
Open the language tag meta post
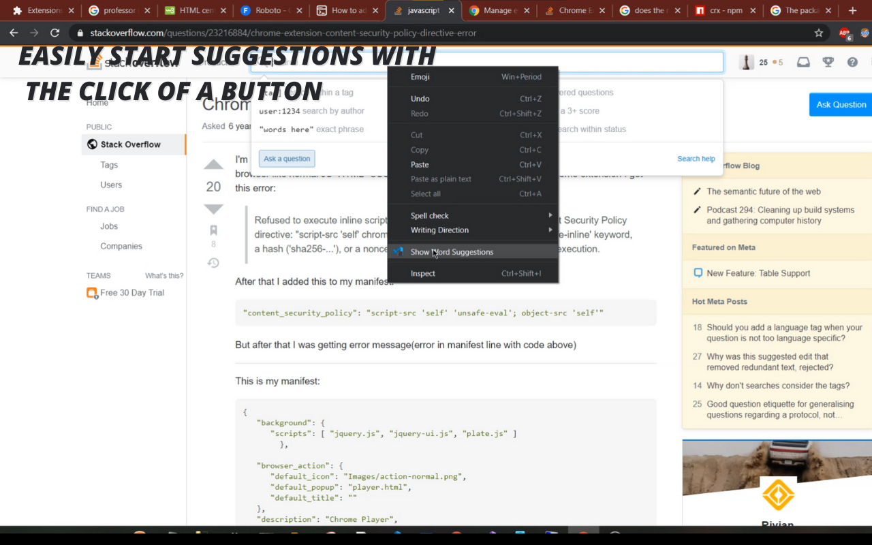pos(784,332)
